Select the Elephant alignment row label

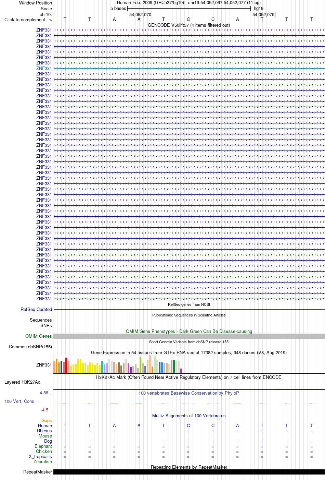click(43, 446)
